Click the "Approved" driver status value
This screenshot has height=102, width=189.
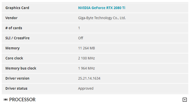pyautogui.click(x=86, y=88)
